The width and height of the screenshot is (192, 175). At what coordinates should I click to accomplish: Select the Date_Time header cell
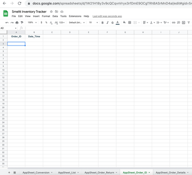(x=34, y=36)
